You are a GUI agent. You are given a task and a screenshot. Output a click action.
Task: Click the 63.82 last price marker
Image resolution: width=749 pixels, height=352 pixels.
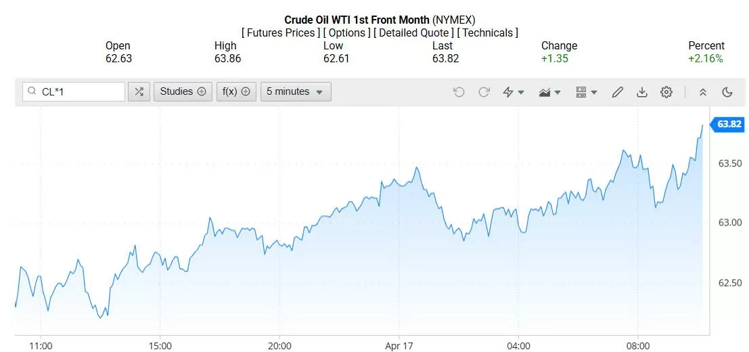729,124
